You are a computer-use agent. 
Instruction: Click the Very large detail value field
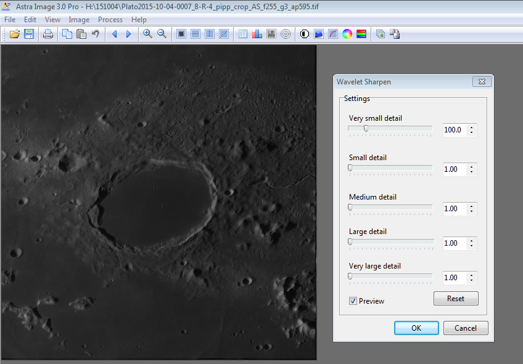point(455,277)
